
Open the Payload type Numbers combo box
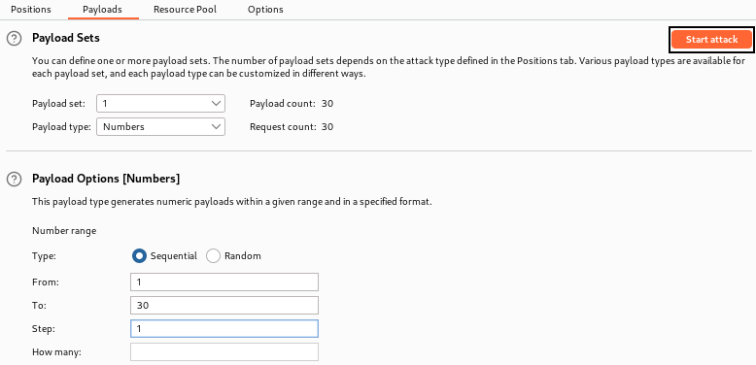[x=160, y=127]
